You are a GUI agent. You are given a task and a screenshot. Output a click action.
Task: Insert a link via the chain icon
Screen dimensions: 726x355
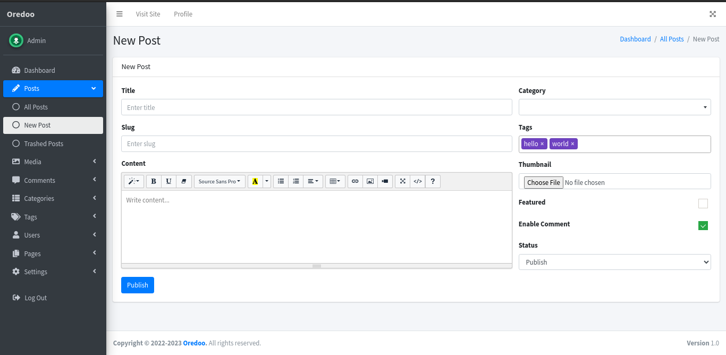355,181
